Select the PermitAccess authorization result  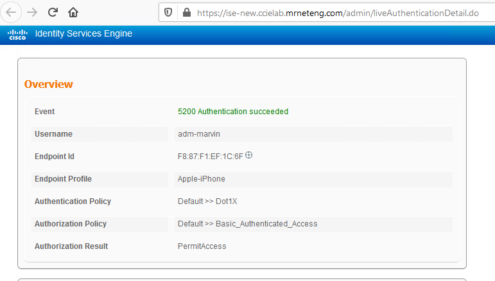[202, 246]
